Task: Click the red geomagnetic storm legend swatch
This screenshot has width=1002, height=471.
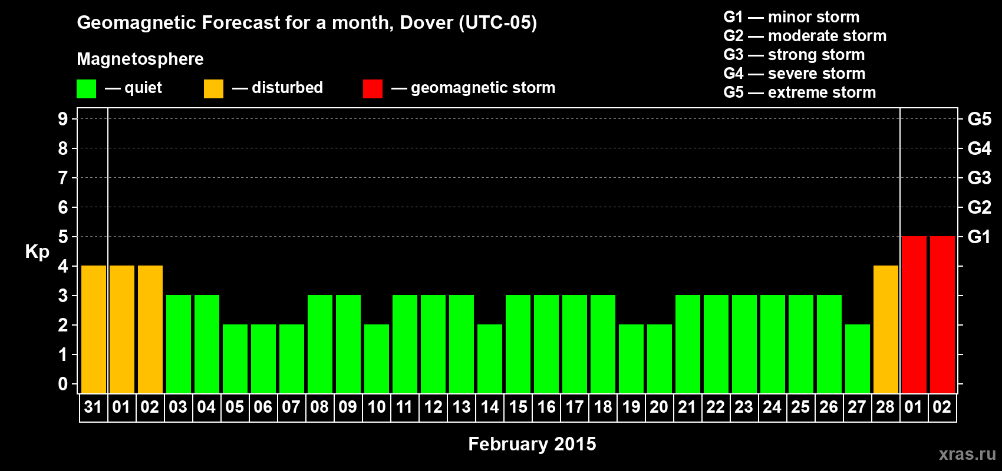Action: (373, 89)
